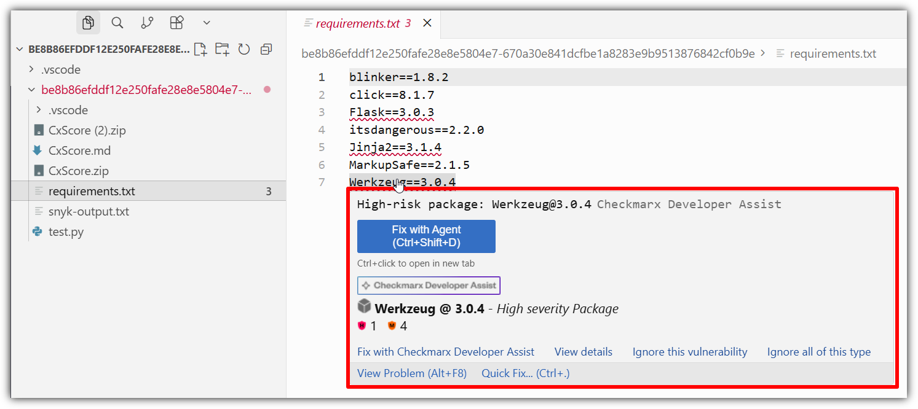Click the New File icon
The height and width of the screenshot is (409, 918).
pyautogui.click(x=200, y=49)
